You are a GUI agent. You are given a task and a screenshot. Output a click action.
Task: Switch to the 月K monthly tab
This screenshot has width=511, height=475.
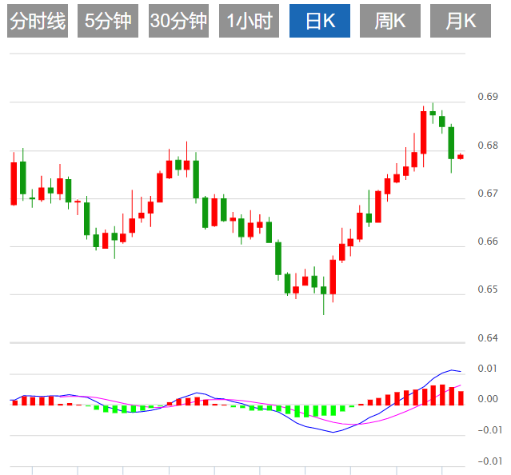[461, 21]
